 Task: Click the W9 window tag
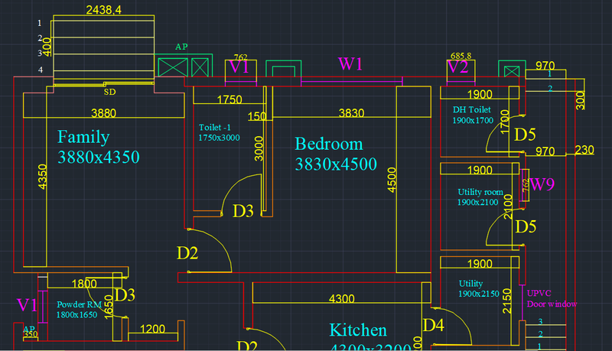tap(542, 184)
